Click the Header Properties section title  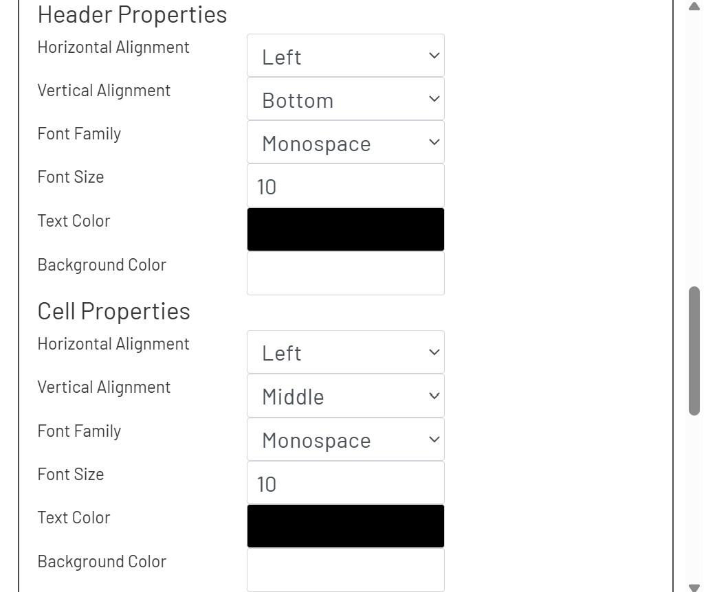click(x=133, y=14)
